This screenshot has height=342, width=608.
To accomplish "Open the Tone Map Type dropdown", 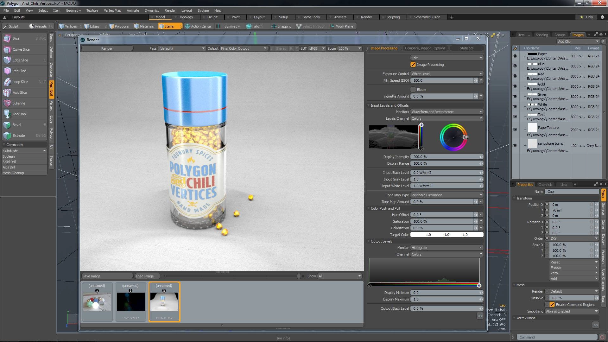I will (x=447, y=195).
